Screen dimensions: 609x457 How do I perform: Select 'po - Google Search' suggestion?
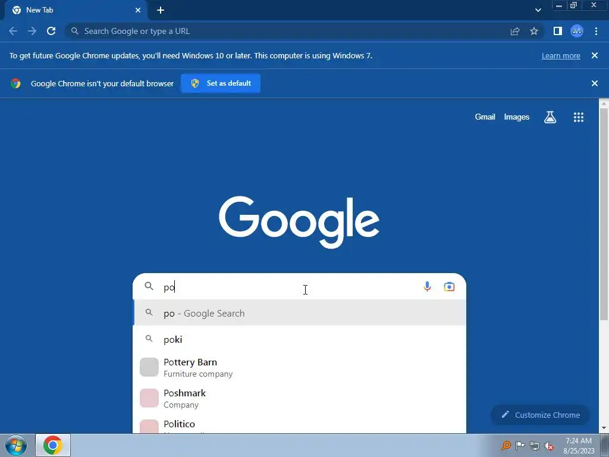click(299, 313)
